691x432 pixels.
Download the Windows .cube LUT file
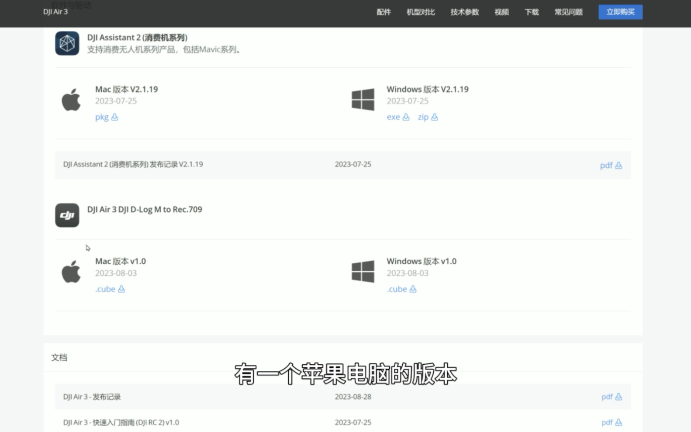click(401, 289)
